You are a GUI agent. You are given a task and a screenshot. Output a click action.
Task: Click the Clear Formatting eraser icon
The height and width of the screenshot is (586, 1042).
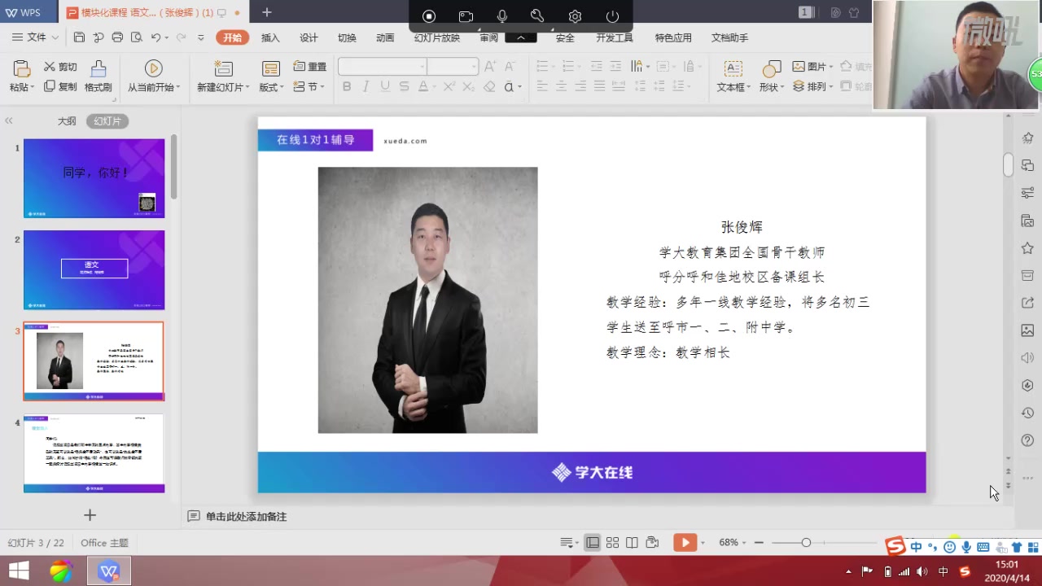(x=489, y=86)
